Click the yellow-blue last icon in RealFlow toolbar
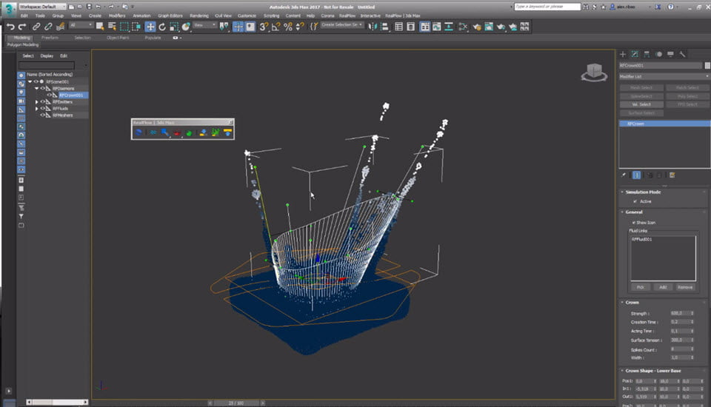Viewport: 711px width, 407px height. point(227,132)
